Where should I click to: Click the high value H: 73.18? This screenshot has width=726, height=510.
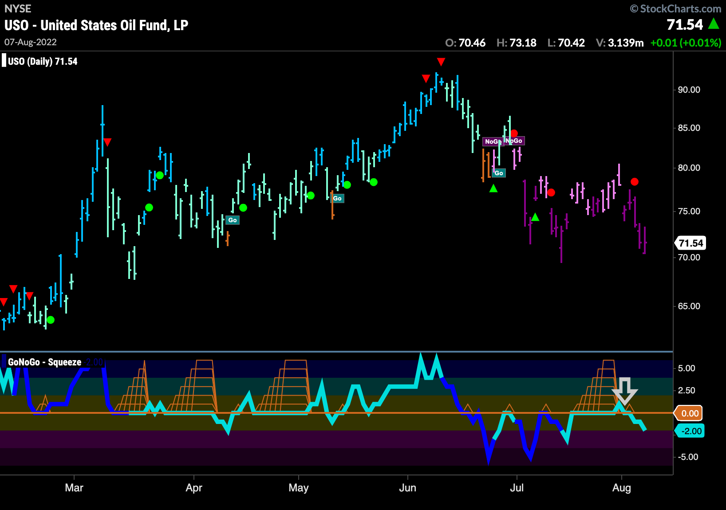(x=517, y=43)
